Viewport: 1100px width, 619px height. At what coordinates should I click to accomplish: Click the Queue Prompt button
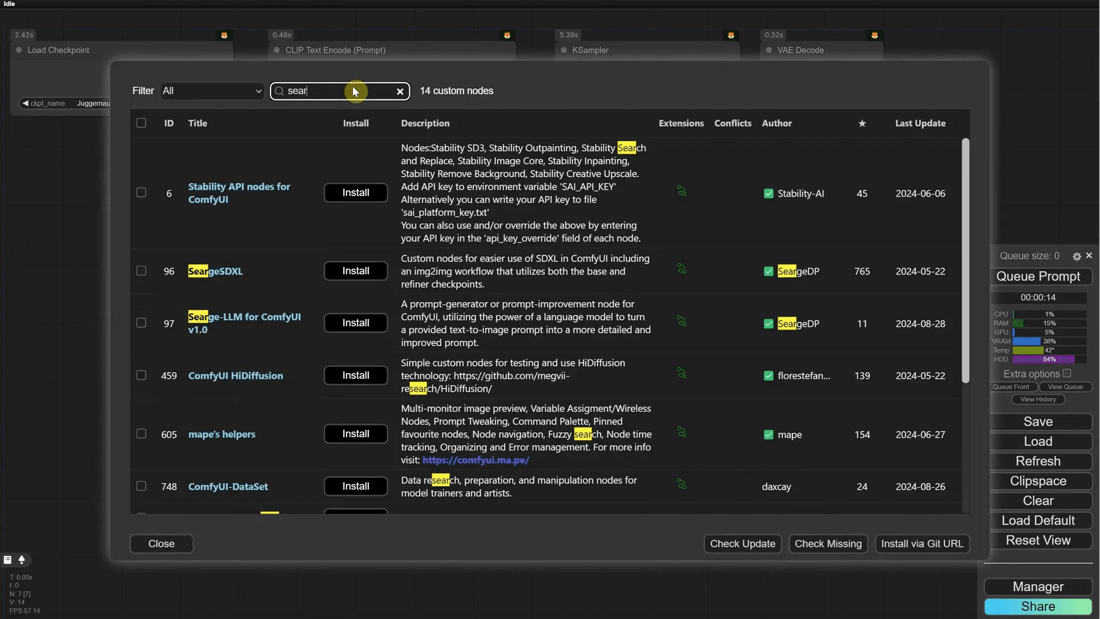pyautogui.click(x=1039, y=276)
